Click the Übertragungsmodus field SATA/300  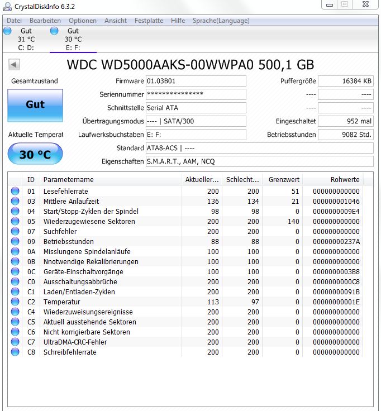196,121
